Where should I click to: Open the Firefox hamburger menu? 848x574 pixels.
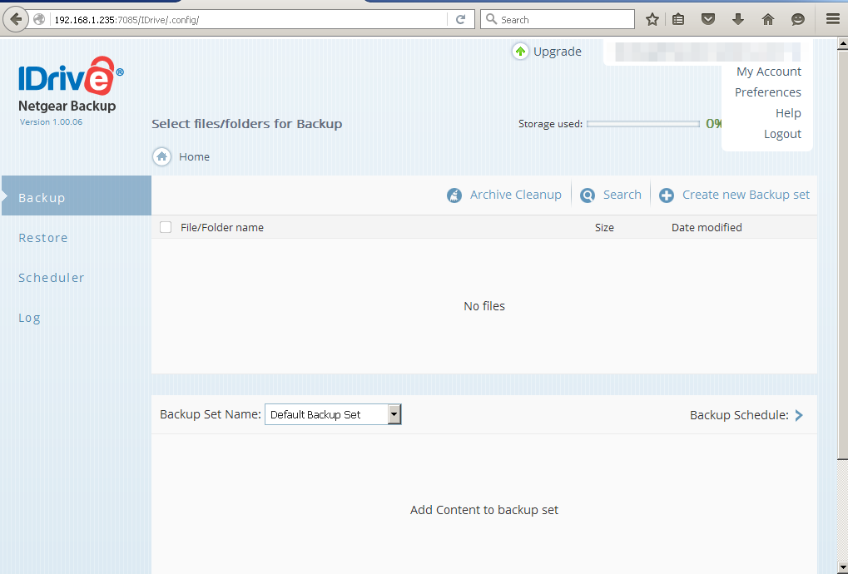(x=831, y=18)
